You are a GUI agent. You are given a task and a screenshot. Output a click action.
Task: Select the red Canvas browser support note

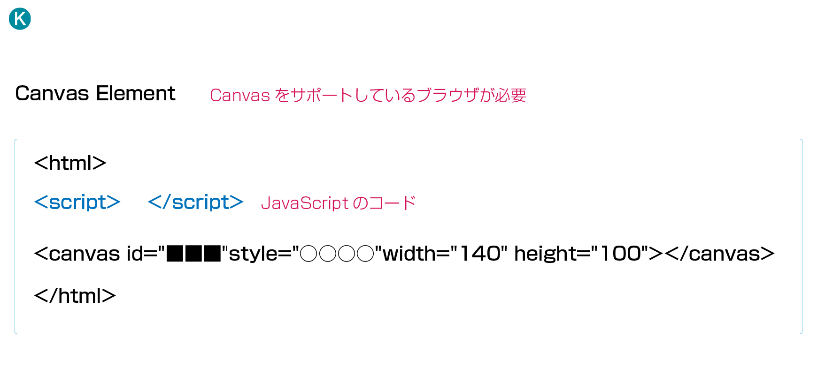tap(368, 95)
